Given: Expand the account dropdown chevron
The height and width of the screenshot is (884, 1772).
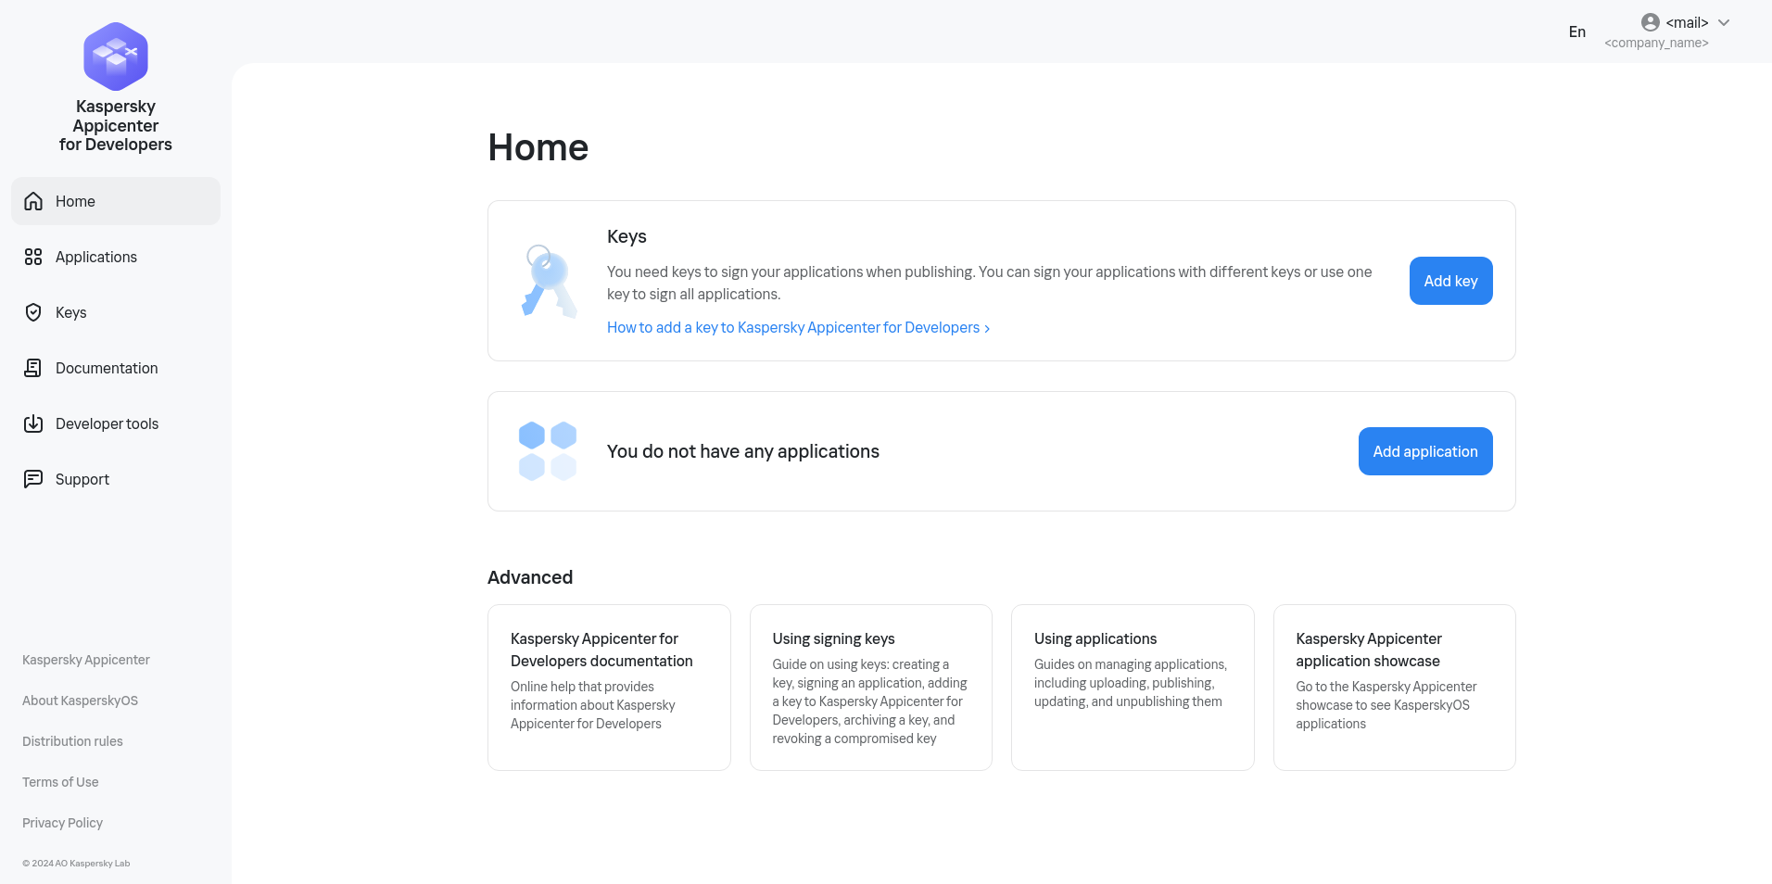Looking at the screenshot, I should point(1724,22).
